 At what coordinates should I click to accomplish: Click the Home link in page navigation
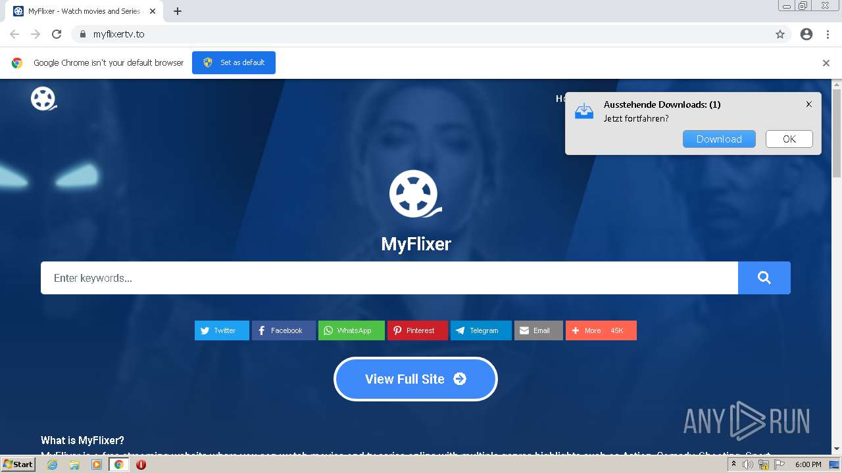click(x=561, y=99)
